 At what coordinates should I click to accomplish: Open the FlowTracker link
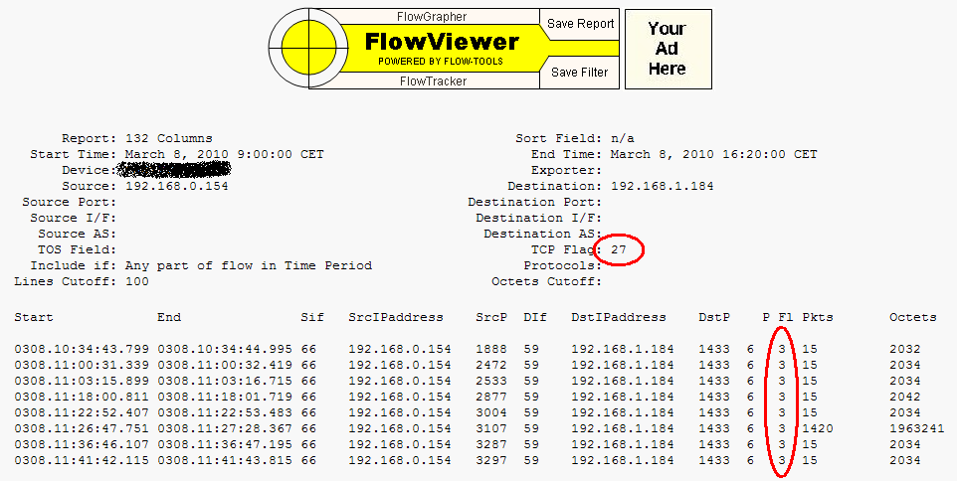pos(434,81)
